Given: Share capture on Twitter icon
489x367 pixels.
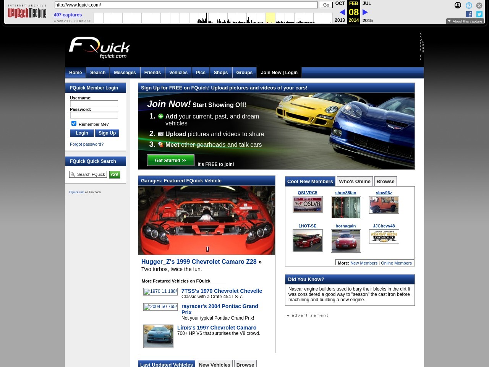Looking at the screenshot, I should point(479,14).
